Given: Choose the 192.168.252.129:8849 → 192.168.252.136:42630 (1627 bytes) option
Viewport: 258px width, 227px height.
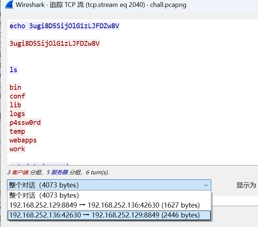Looking at the screenshot, I should click(105, 205).
